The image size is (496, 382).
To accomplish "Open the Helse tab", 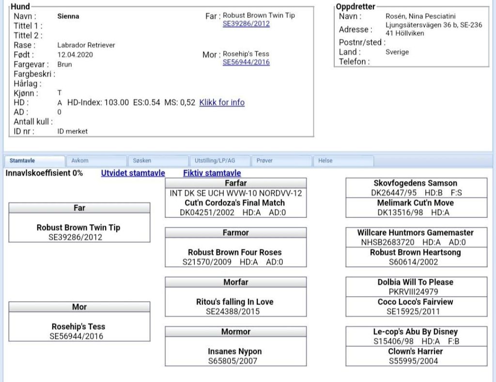I will click(325, 161).
